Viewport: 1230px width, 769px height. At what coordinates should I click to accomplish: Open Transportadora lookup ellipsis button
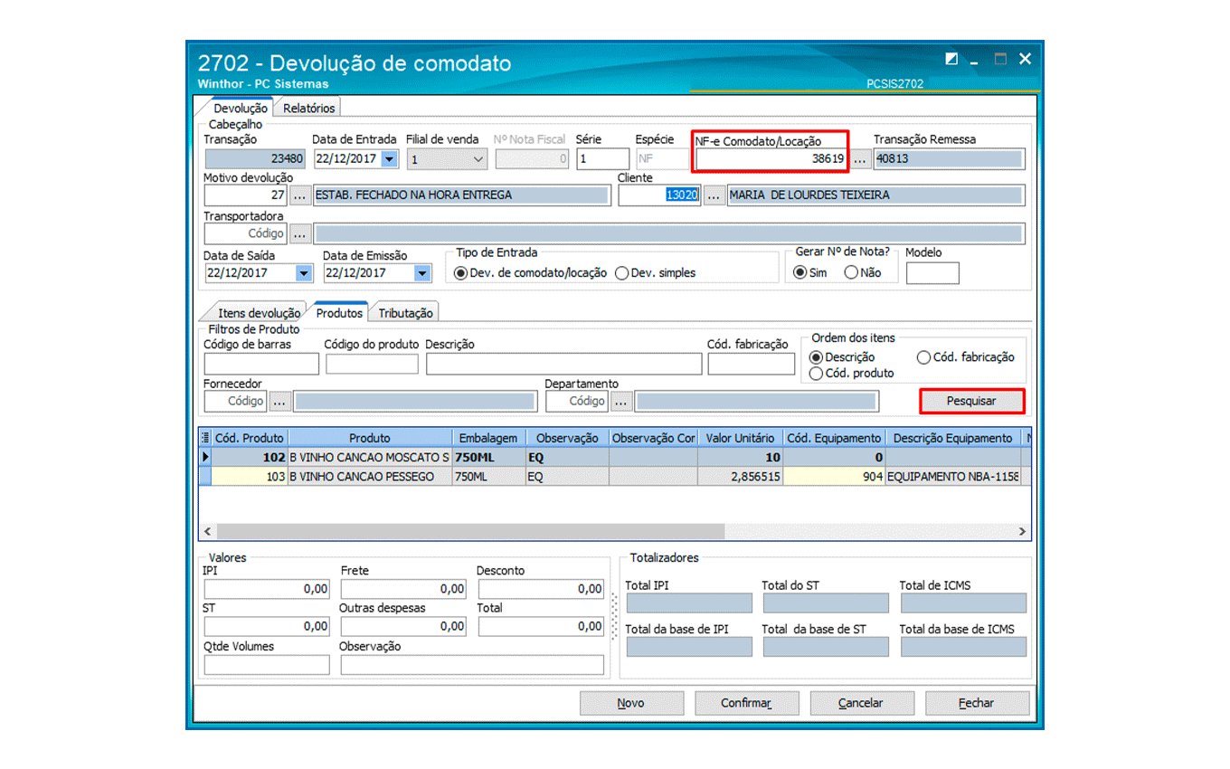pyautogui.click(x=300, y=233)
